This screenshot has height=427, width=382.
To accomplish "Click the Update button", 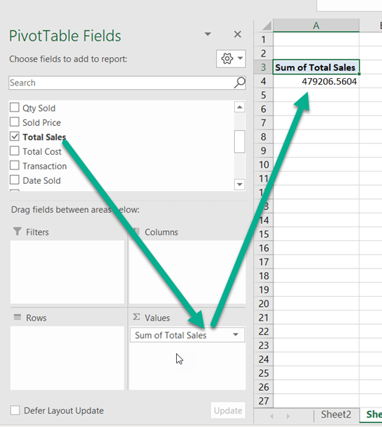I will [x=228, y=410].
